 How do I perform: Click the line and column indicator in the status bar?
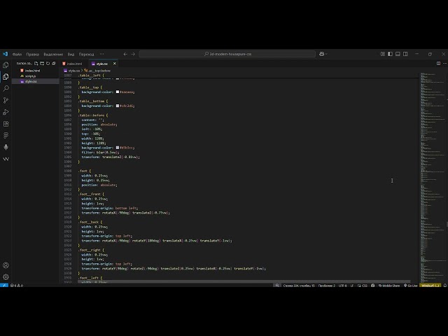coord(299,286)
